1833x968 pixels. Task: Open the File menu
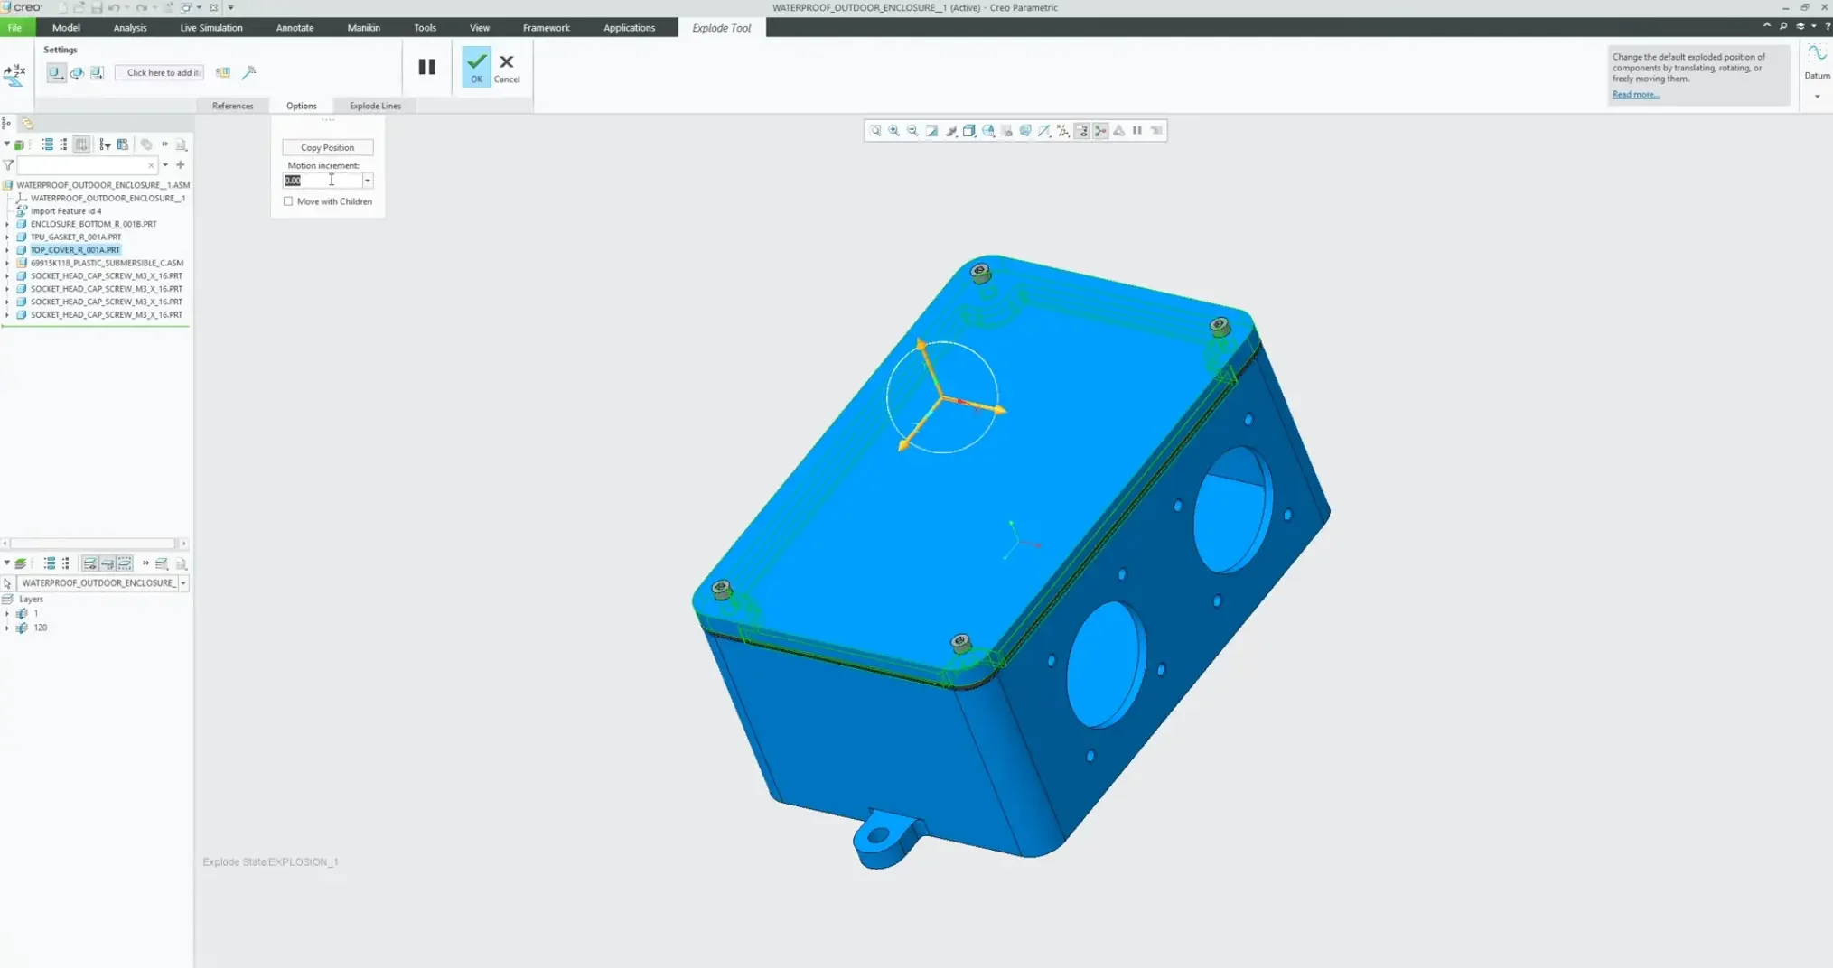click(14, 28)
